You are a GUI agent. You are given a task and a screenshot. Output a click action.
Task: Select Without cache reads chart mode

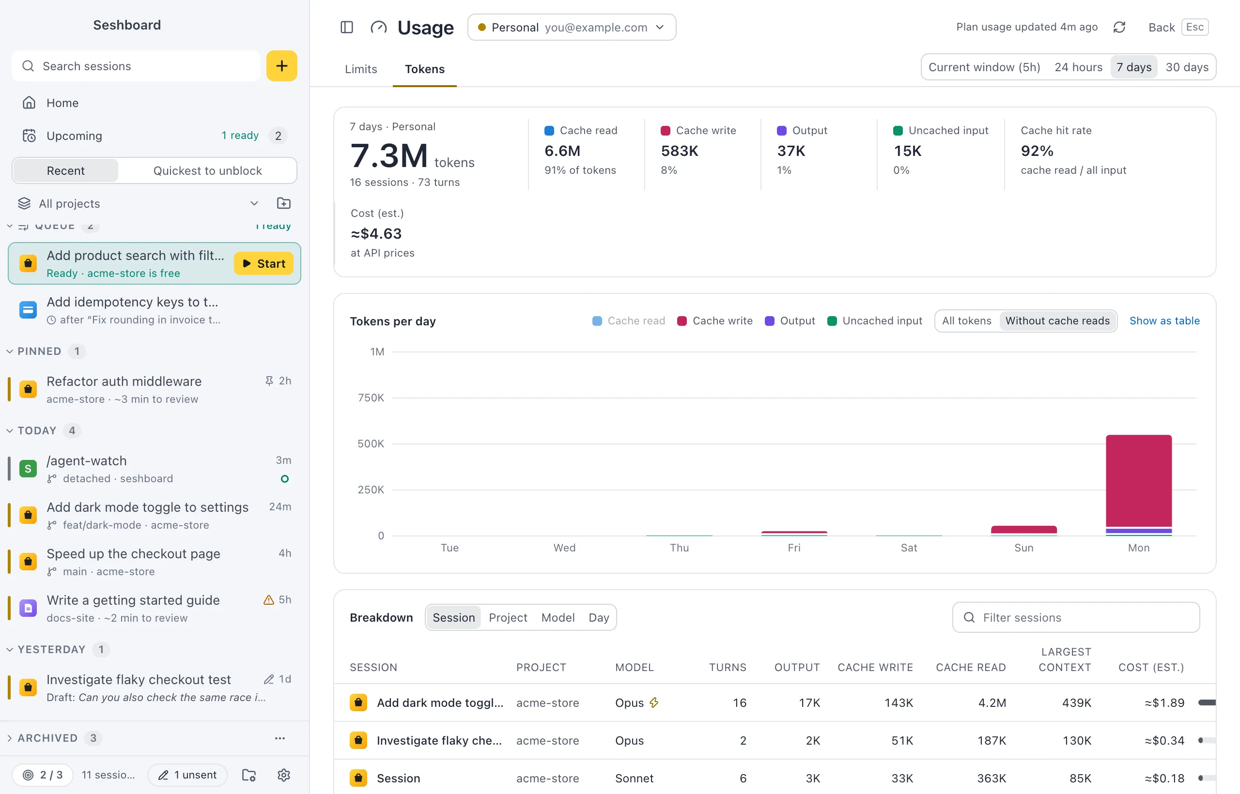pos(1057,321)
